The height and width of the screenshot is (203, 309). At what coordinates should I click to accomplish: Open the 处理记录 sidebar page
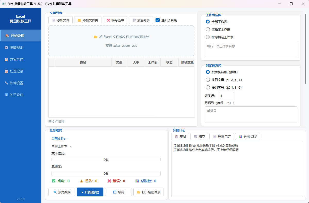[21, 71]
